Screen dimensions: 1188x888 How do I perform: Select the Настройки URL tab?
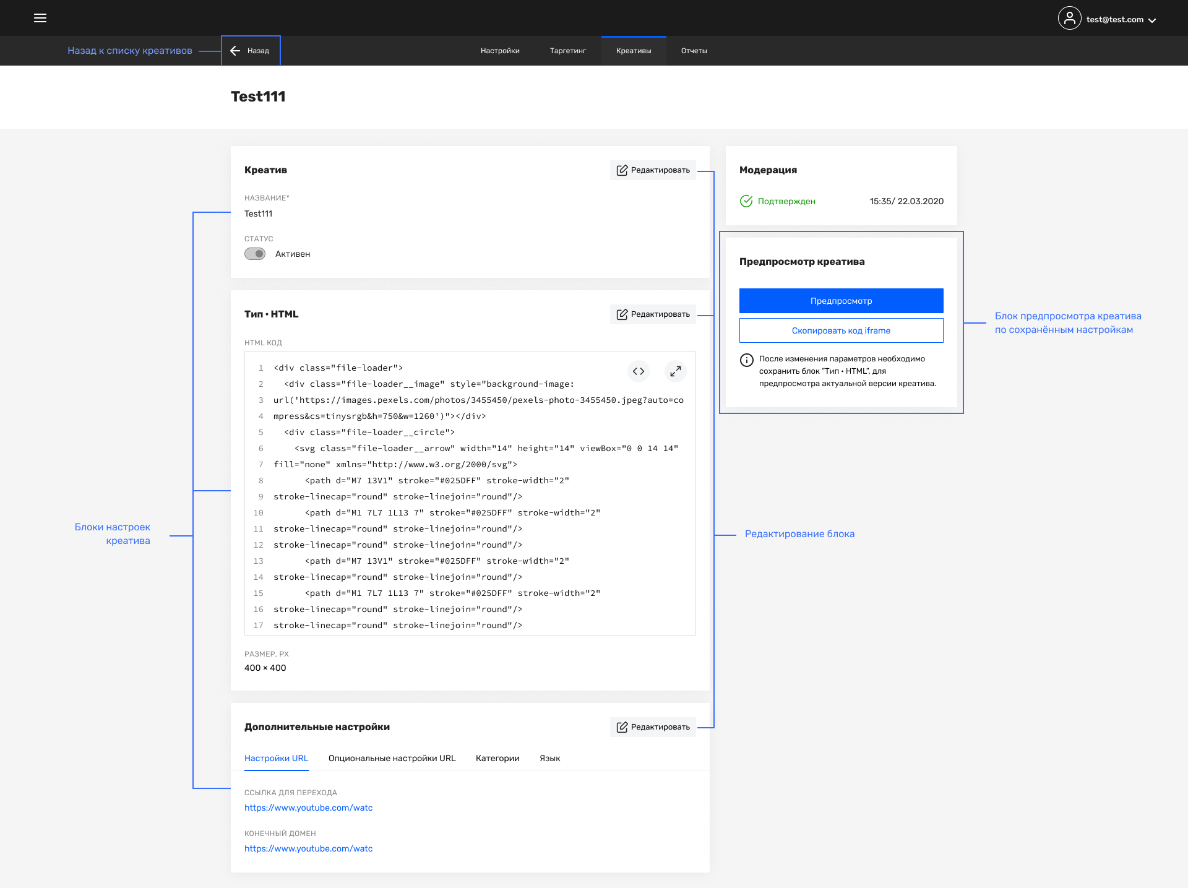tap(276, 759)
